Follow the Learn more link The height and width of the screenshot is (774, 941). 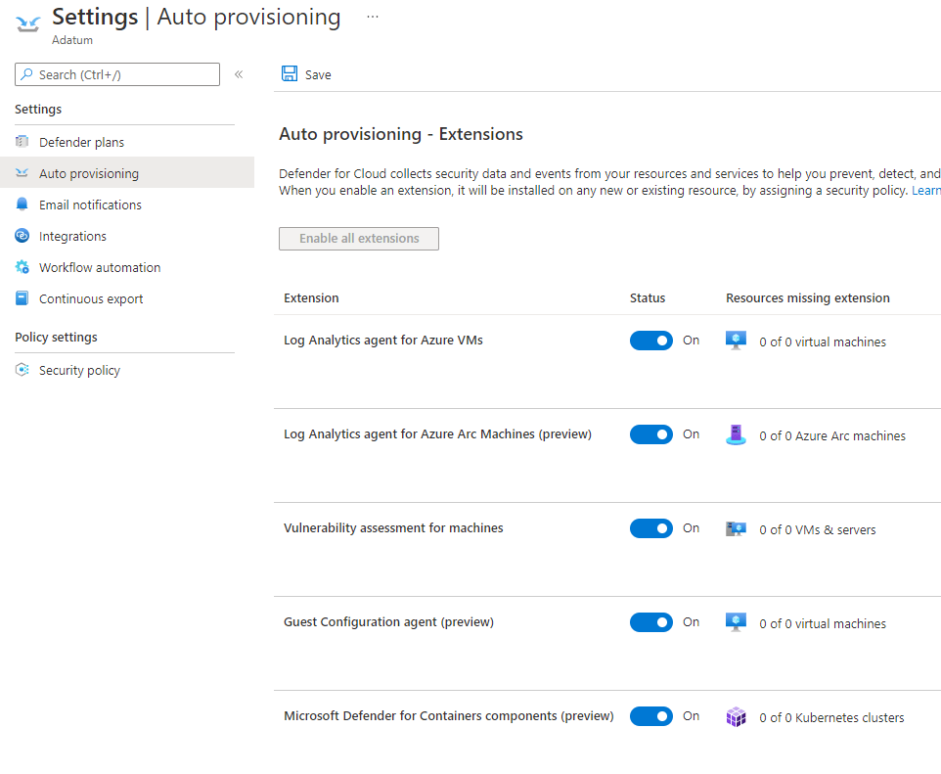[x=925, y=190]
